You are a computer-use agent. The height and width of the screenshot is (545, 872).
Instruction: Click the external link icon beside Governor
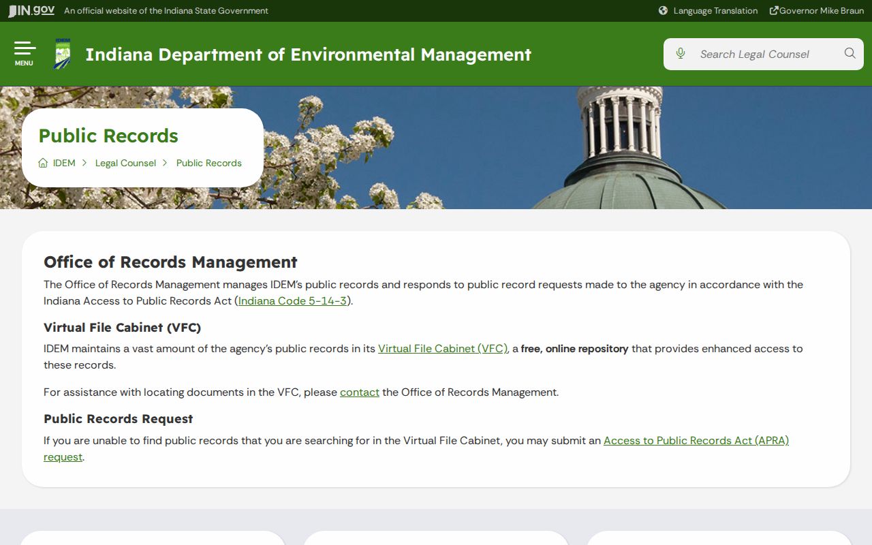[774, 10]
